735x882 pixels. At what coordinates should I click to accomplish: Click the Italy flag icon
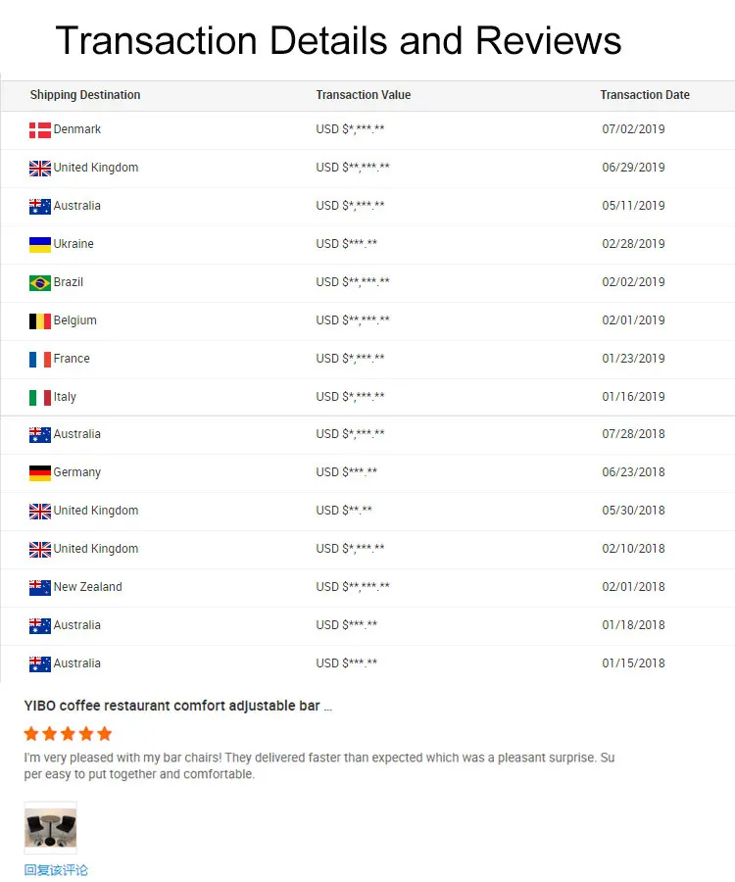tap(40, 398)
